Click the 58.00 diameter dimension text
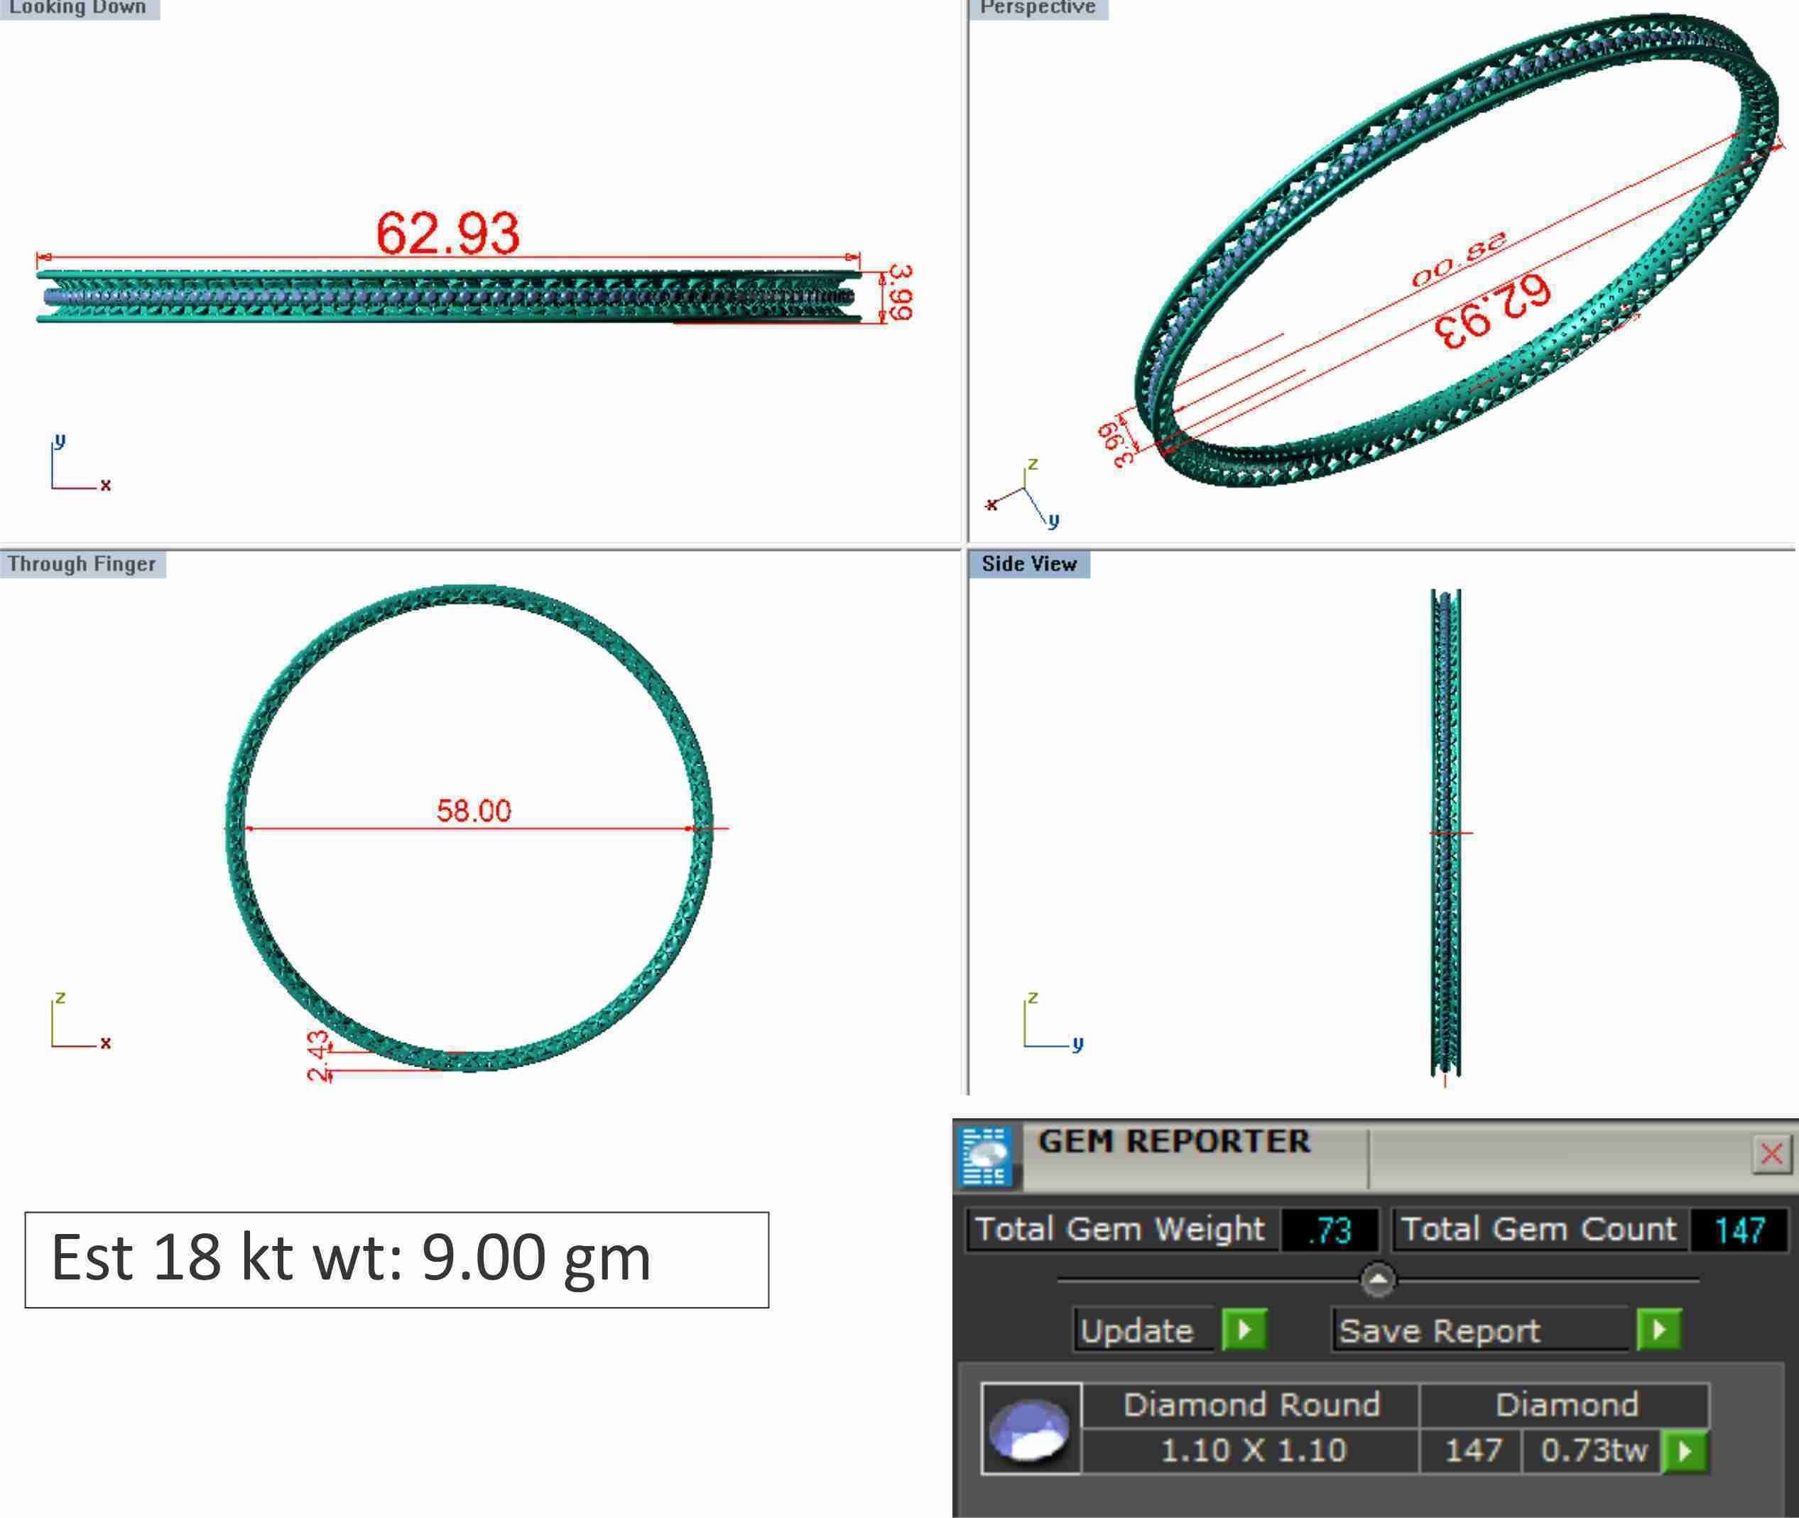This screenshot has height=1518, width=1799. click(474, 810)
